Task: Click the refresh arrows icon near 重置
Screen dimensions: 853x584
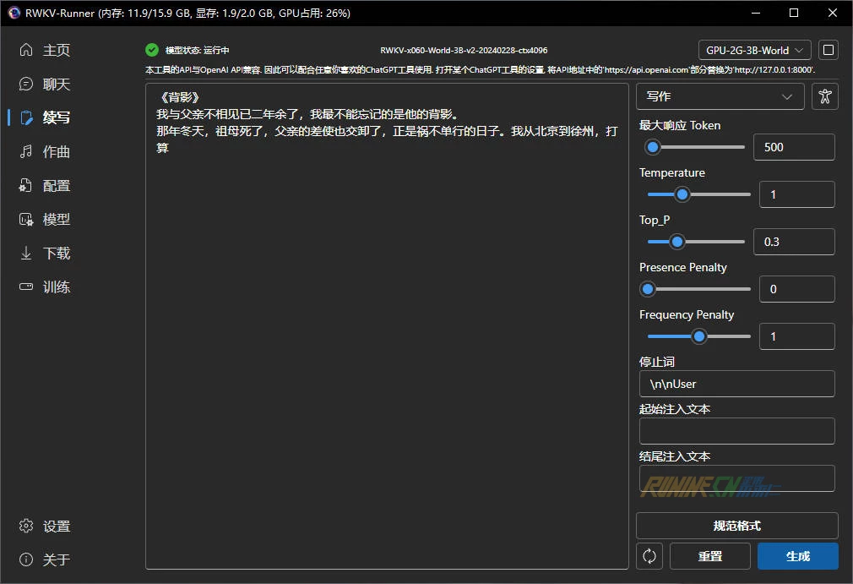Action: click(649, 556)
